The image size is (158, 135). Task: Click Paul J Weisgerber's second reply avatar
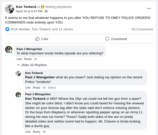18,95
